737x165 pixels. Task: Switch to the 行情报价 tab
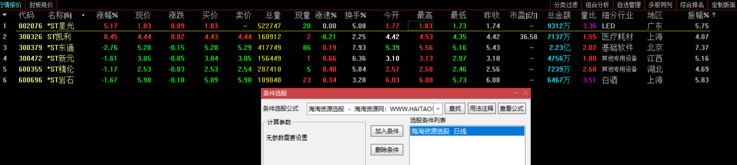tap(11, 5)
